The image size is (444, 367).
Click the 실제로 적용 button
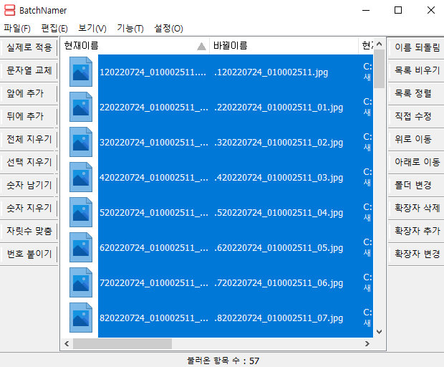29,47
